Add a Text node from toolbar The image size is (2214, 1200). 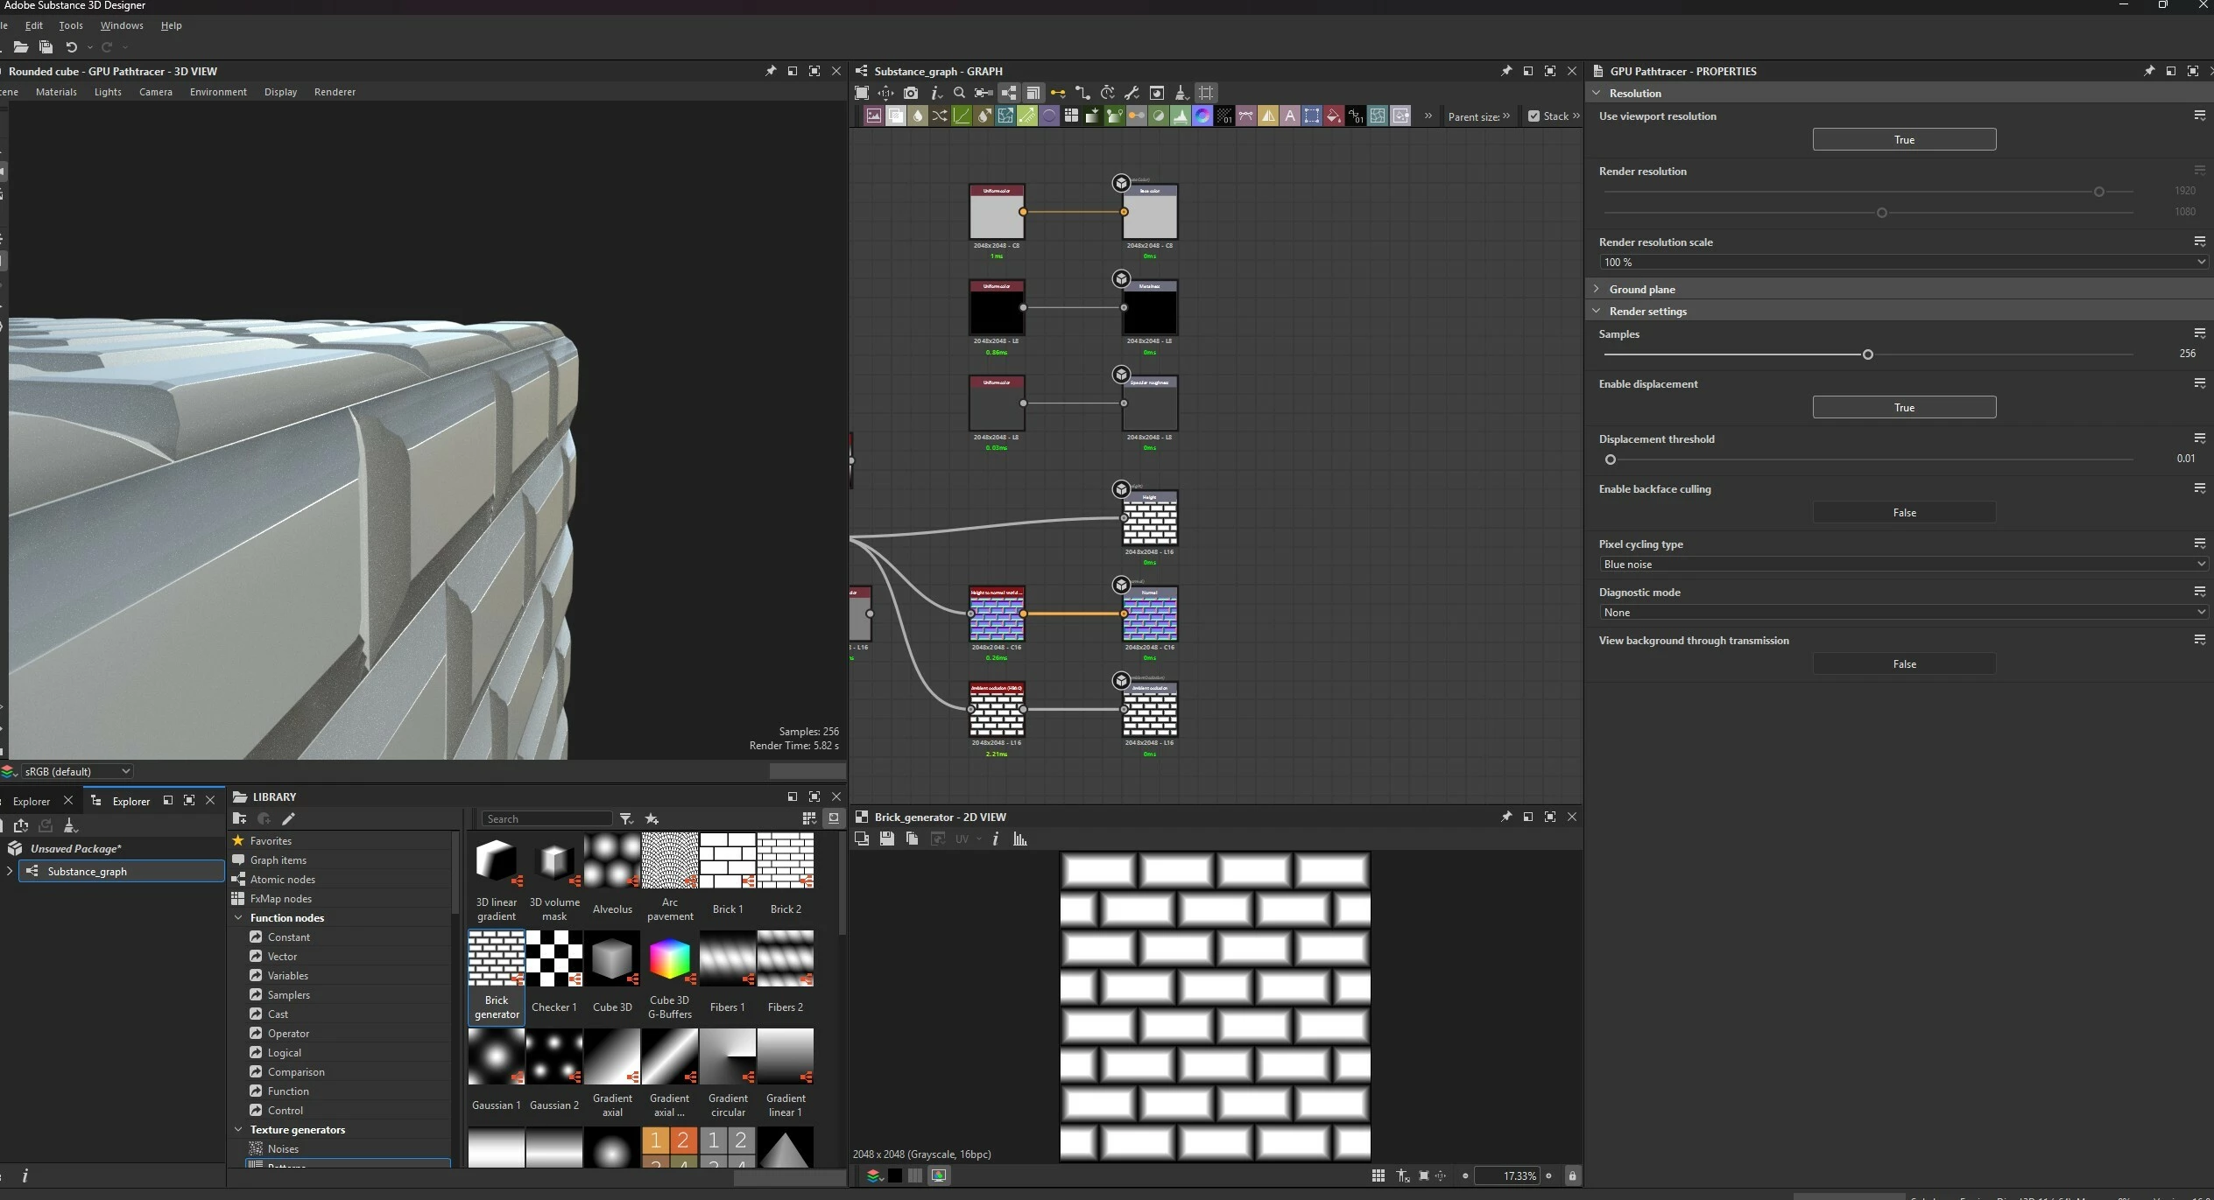1290,116
